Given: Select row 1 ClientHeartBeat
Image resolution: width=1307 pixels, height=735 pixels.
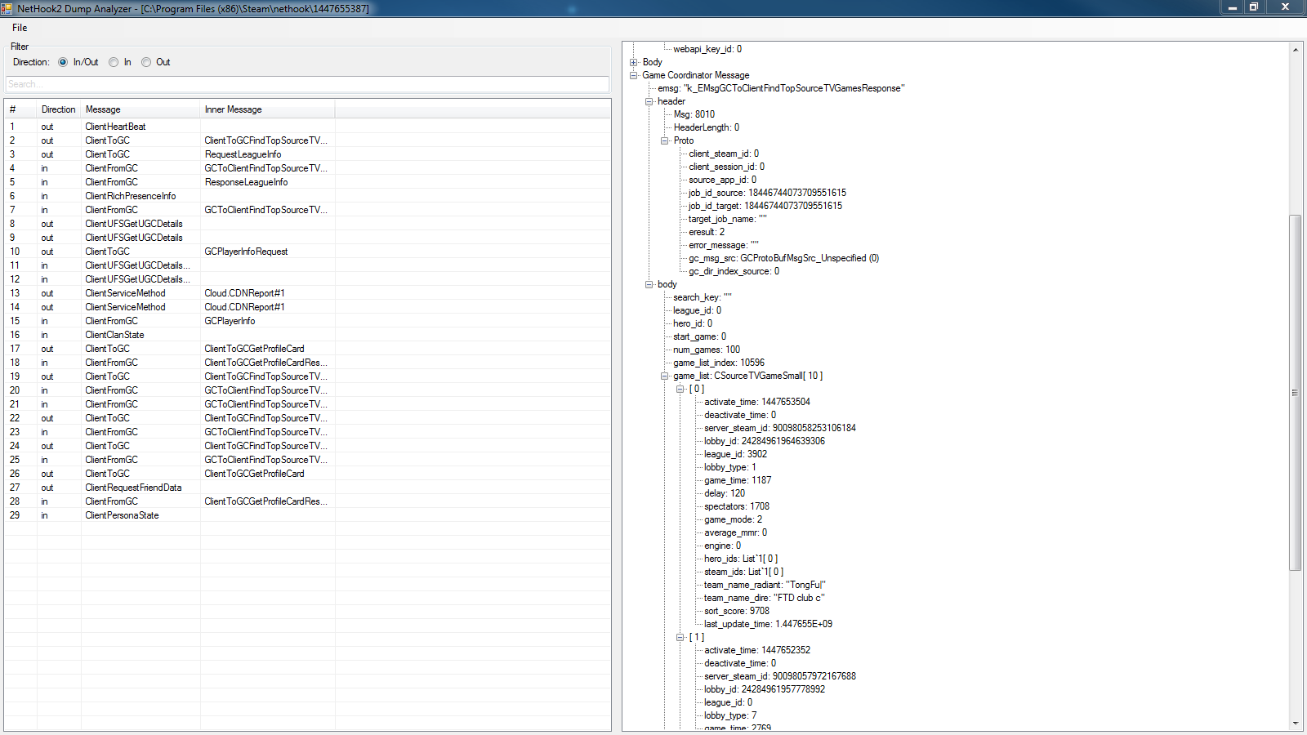Looking at the screenshot, I should [307, 127].
